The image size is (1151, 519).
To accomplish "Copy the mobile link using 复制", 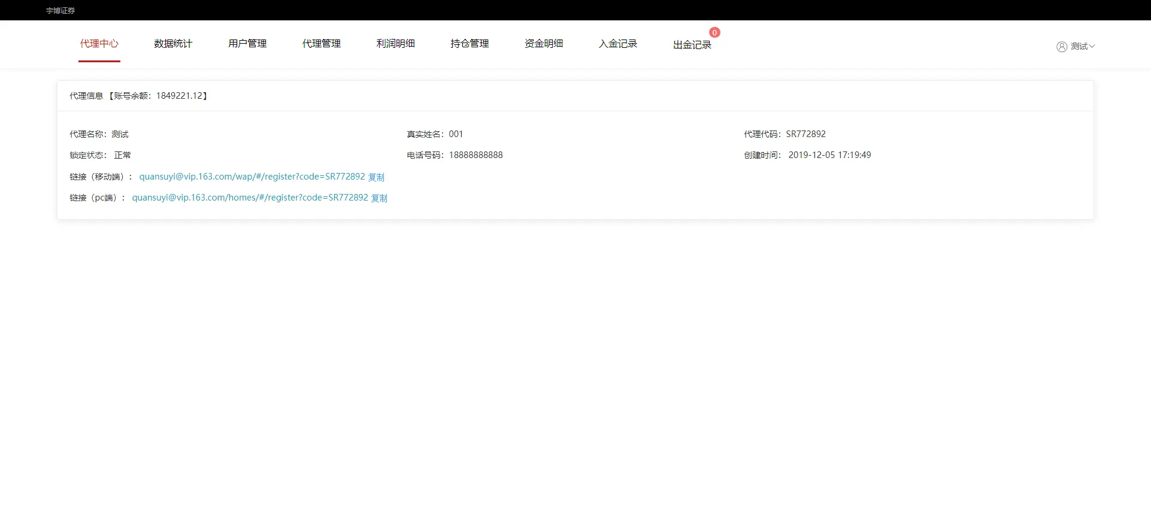I will pyautogui.click(x=376, y=177).
